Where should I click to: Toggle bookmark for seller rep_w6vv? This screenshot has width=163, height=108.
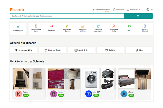tap(77, 94)
